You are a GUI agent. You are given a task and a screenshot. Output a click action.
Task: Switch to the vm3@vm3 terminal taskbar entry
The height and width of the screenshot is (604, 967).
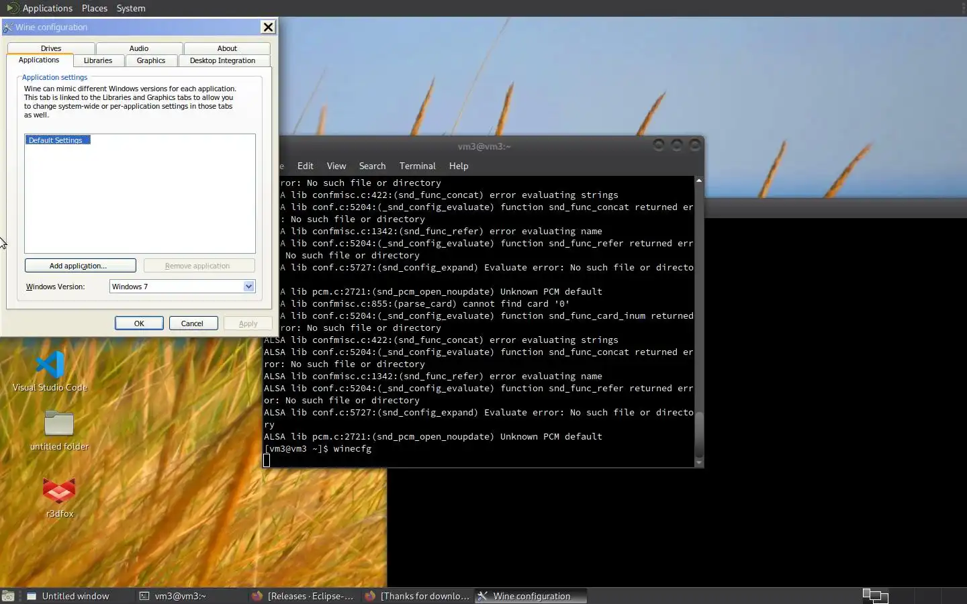tap(190, 596)
